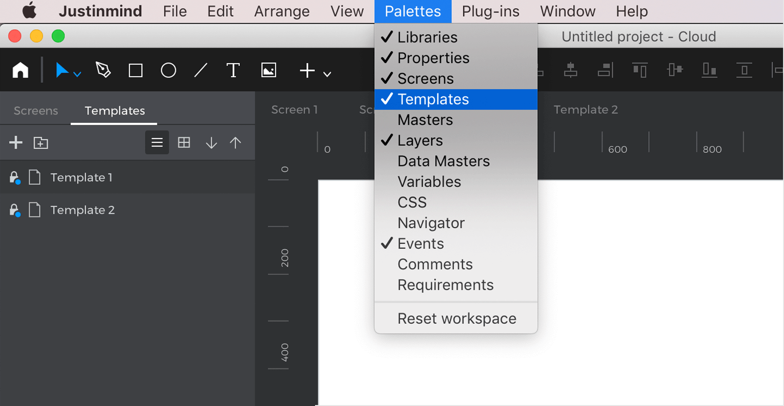The height and width of the screenshot is (406, 784).
Task: Open the Plug-ins menu
Action: (490, 11)
